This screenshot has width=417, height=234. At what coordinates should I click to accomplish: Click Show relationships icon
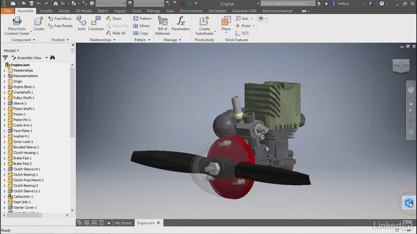coord(114,18)
